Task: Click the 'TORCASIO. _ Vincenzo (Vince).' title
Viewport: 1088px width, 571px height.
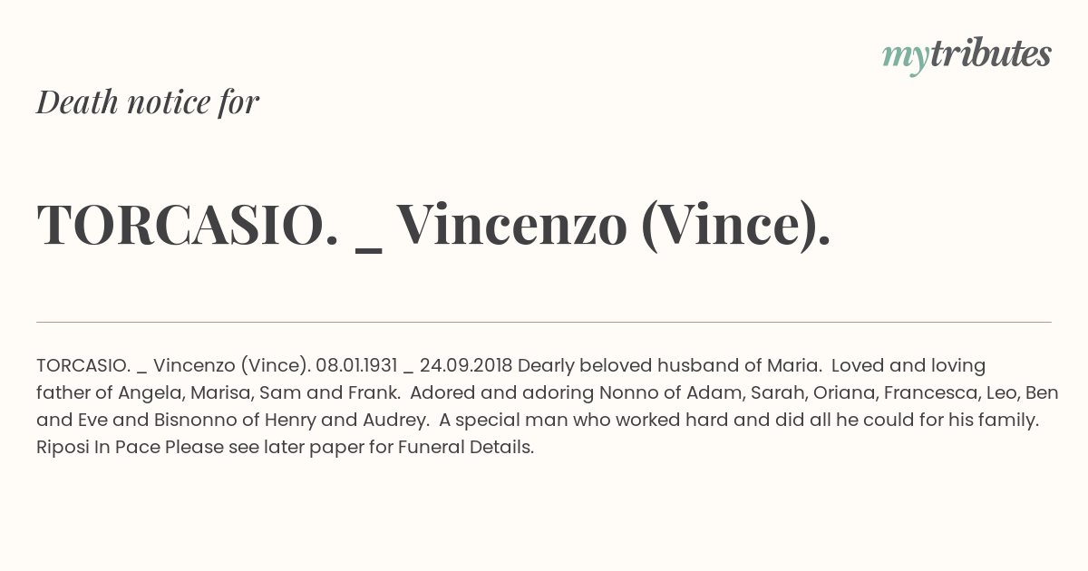Action: click(x=433, y=225)
